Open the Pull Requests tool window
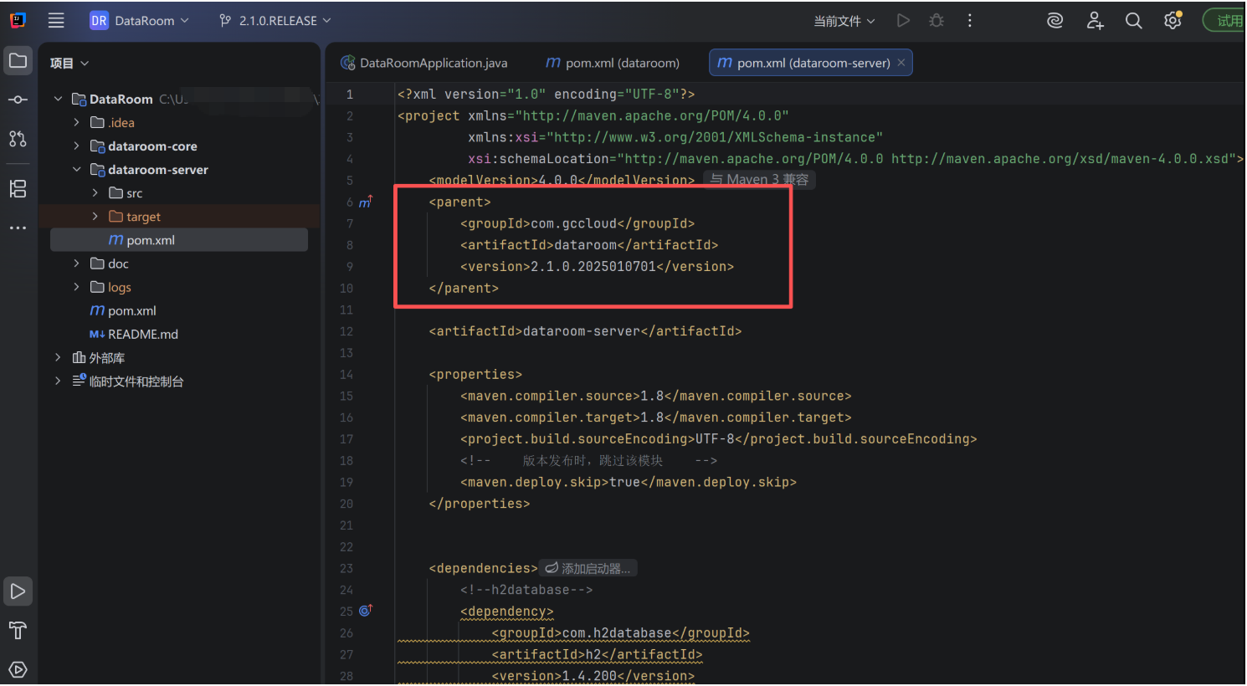Image resolution: width=1247 pixels, height=686 pixels. (x=18, y=139)
